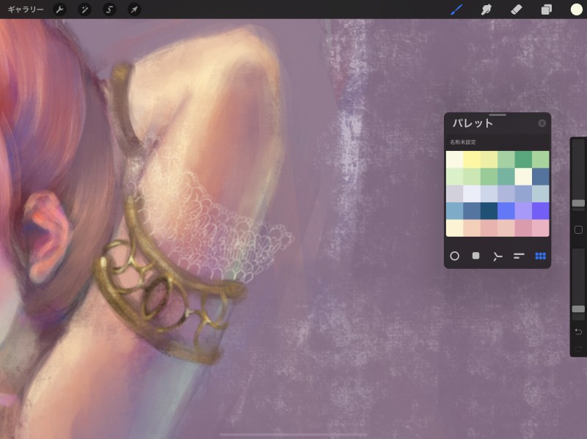Activate the Selection S-shaped tool

coord(109,10)
